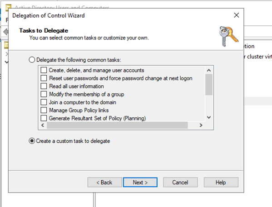The image size is (272, 207).
Task: Check Generate Resultant Set of Policy (Planning)
Action: (x=44, y=118)
